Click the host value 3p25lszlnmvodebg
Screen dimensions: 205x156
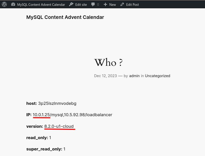coord(57,103)
